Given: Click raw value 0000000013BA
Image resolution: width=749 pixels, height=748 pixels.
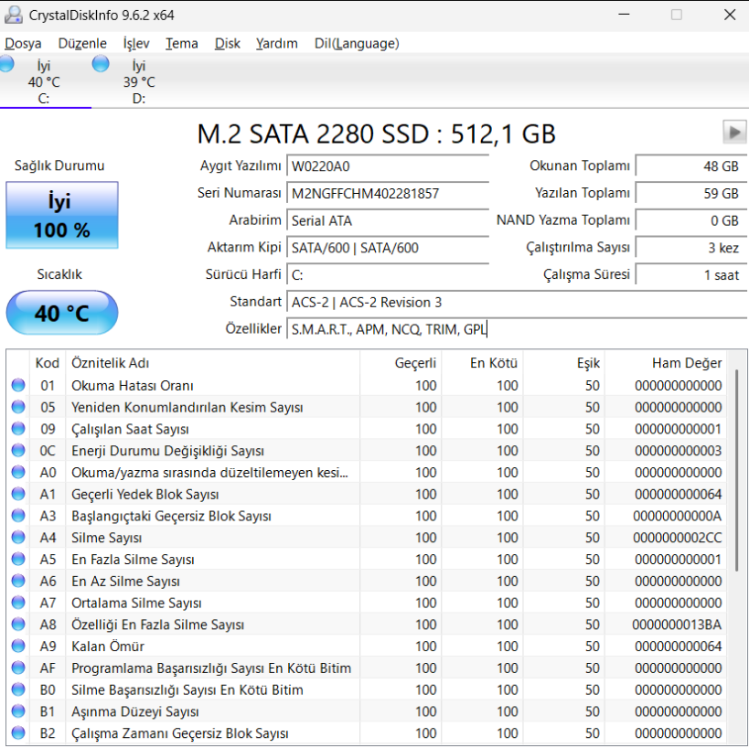Looking at the screenshot, I should [677, 625].
